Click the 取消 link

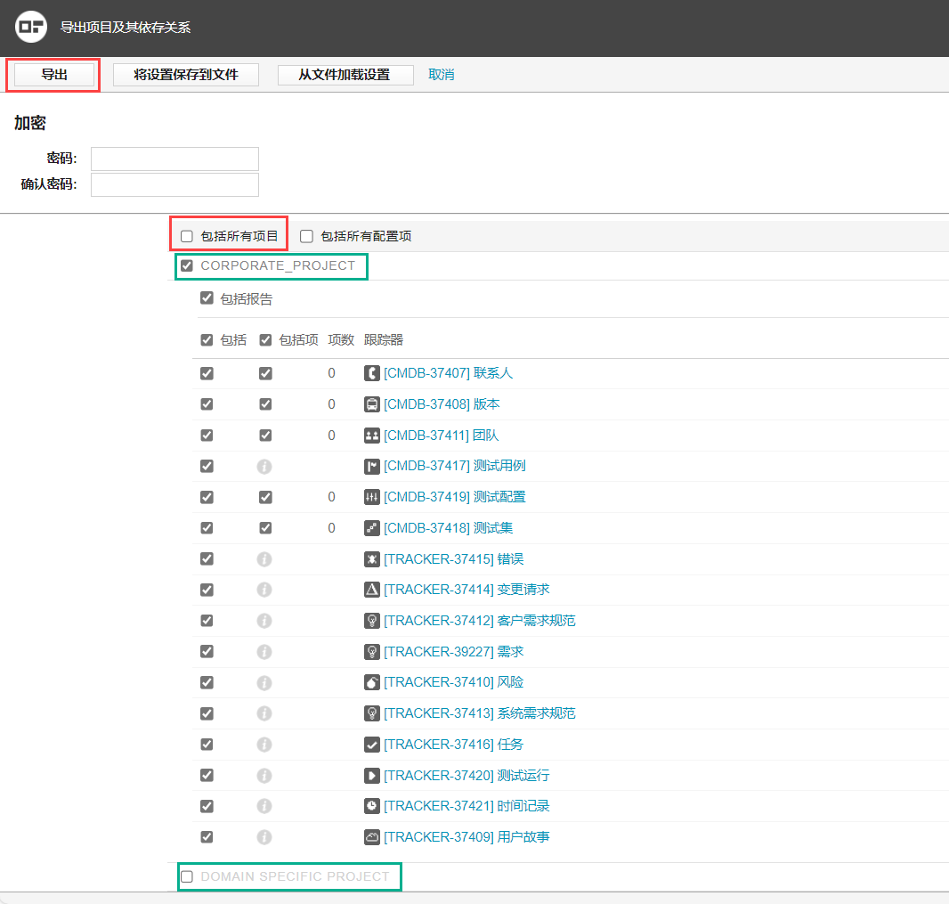point(442,75)
